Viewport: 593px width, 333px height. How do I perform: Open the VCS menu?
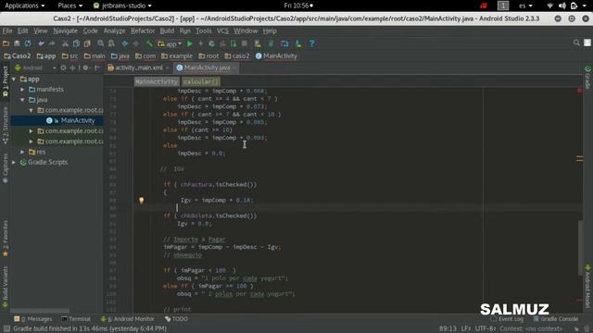[x=222, y=31]
